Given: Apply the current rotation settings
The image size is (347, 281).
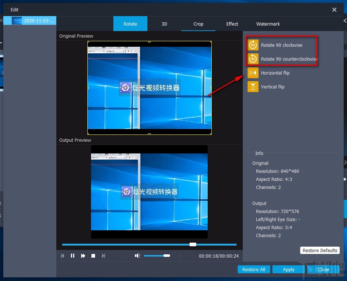Looking at the screenshot, I should click(288, 269).
